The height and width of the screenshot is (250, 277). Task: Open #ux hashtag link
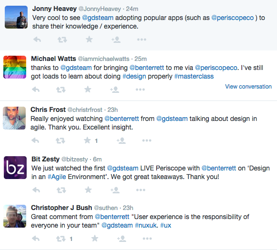click(x=166, y=225)
